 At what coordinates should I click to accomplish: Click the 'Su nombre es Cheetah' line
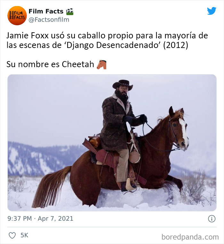tap(50, 64)
